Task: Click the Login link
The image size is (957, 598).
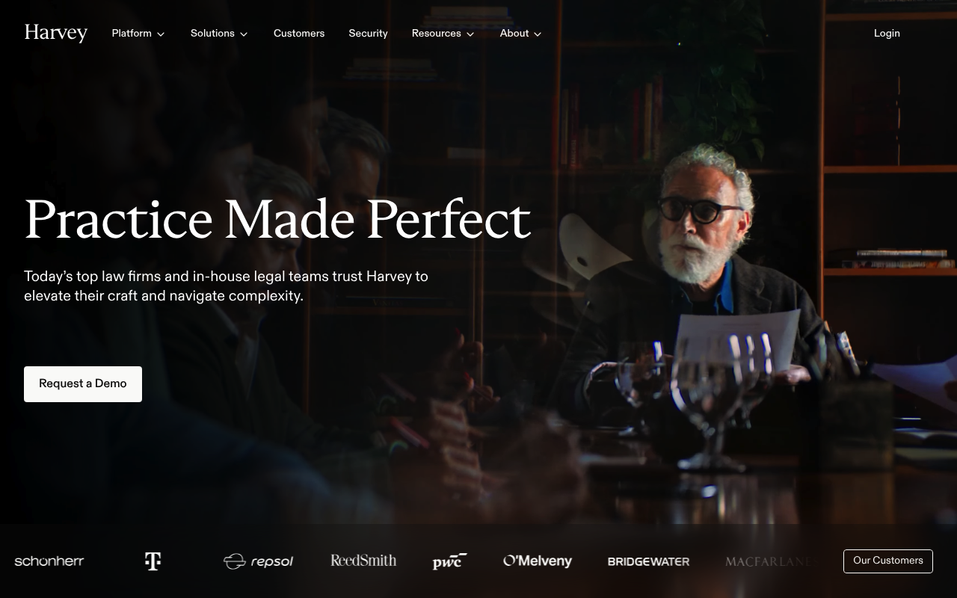Action: tap(887, 34)
